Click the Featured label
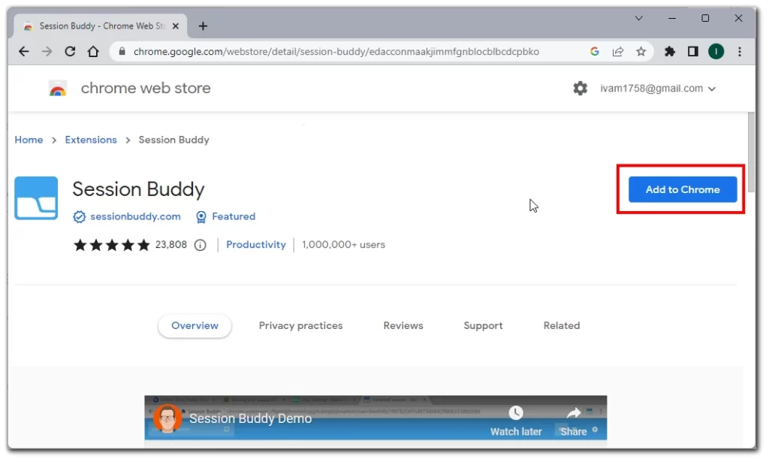This screenshot has width=769, height=462. point(234,217)
